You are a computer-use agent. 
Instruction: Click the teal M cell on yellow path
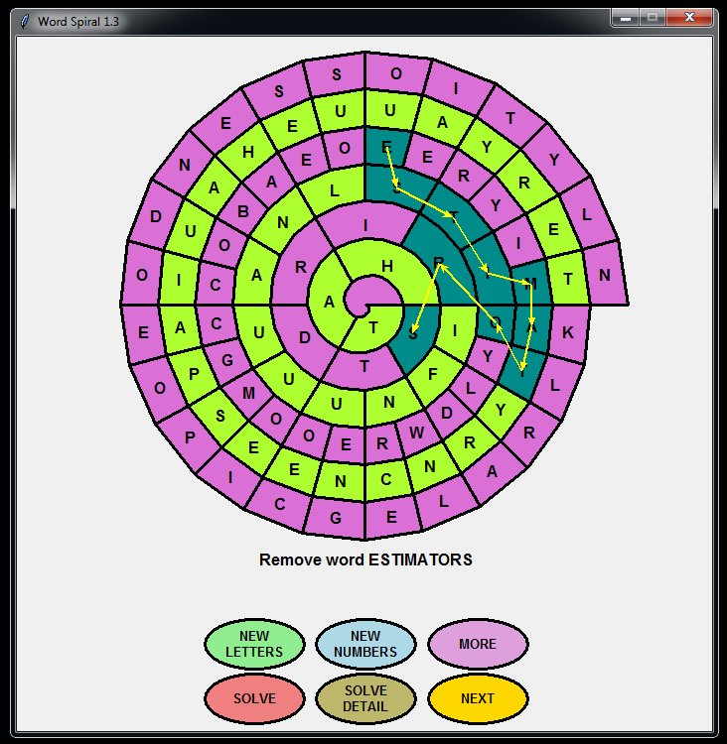click(530, 284)
